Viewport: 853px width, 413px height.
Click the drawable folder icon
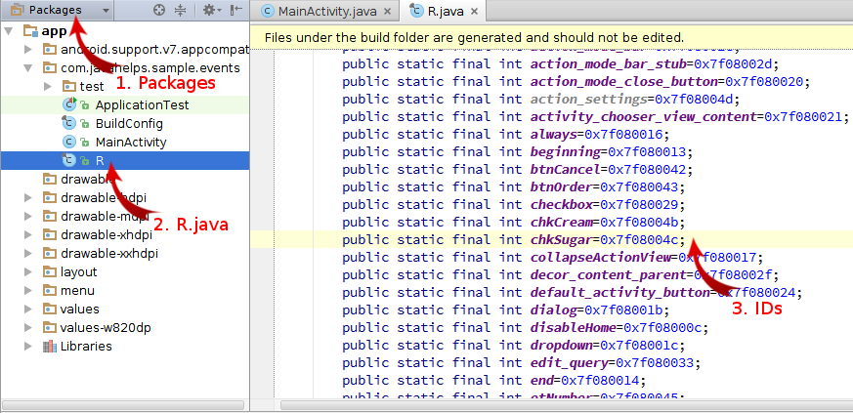pyautogui.click(x=50, y=179)
